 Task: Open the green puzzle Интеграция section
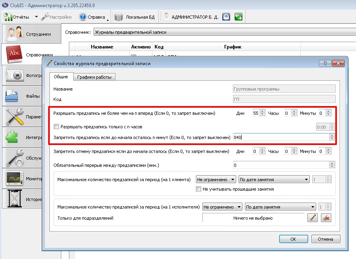[22, 137]
